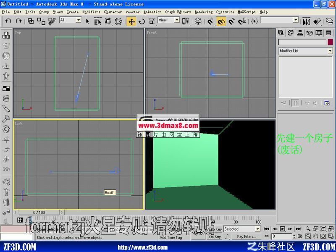The width and height of the screenshot is (336, 252).
Task: Open the Layer Manager icon
Action: coord(329,21)
